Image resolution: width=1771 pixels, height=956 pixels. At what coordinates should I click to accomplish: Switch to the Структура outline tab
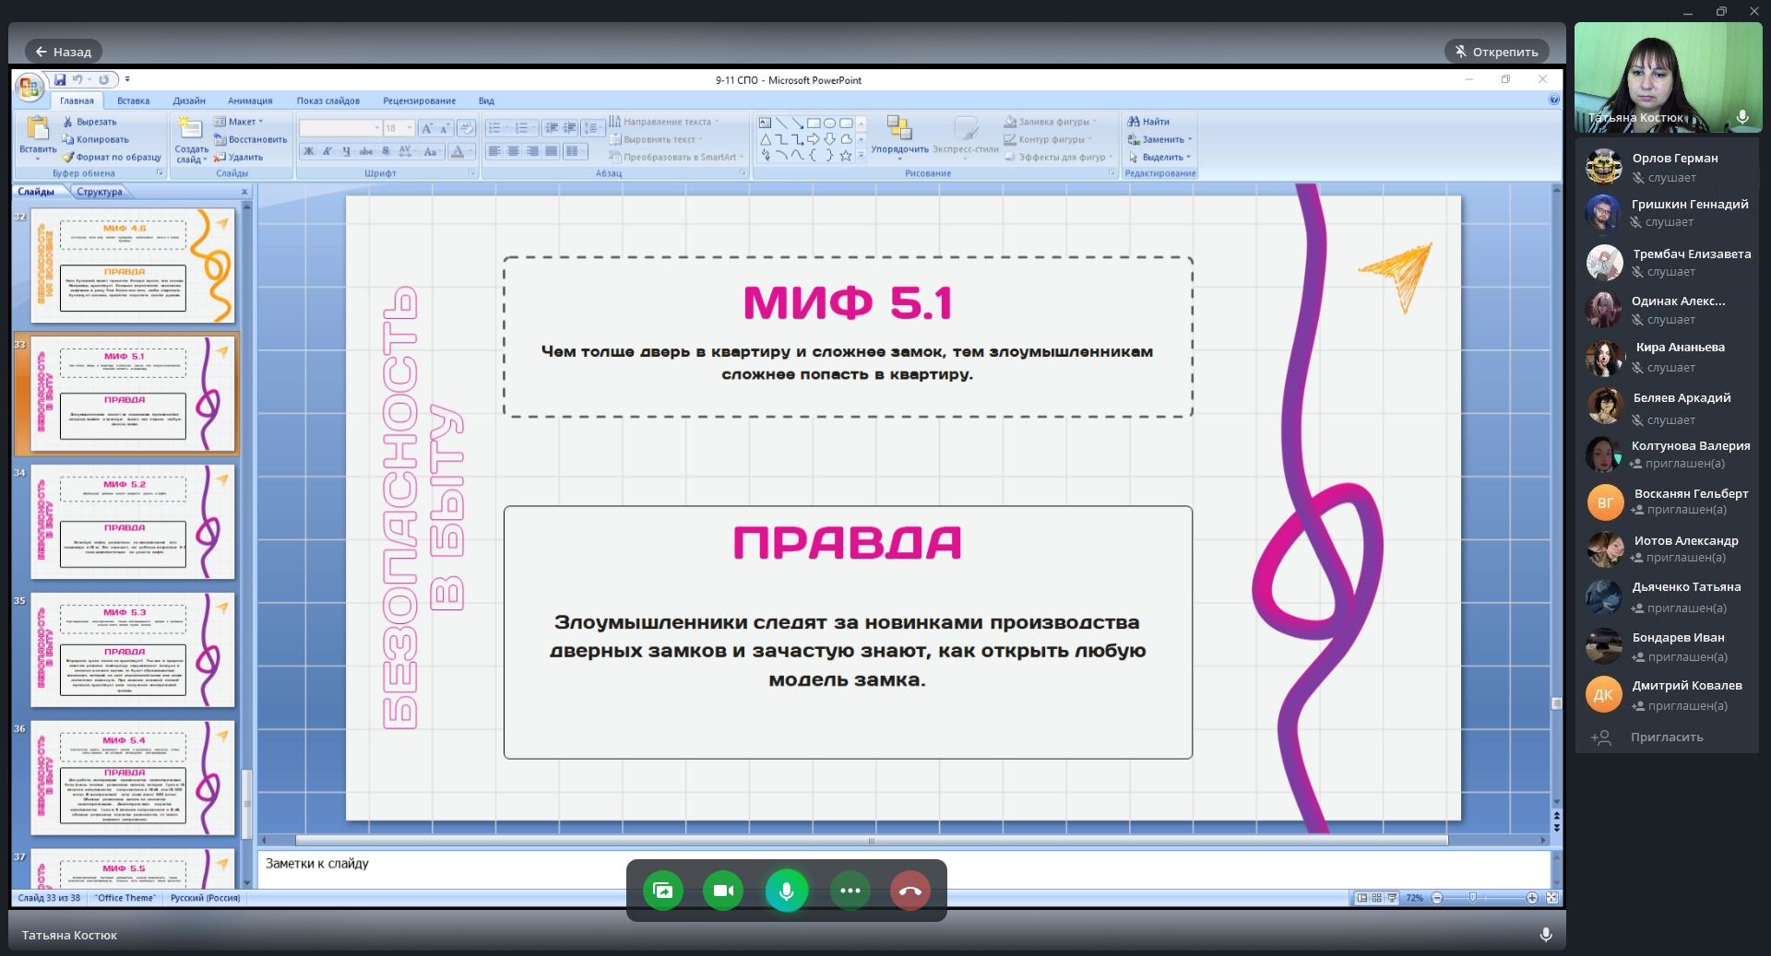[x=100, y=192]
